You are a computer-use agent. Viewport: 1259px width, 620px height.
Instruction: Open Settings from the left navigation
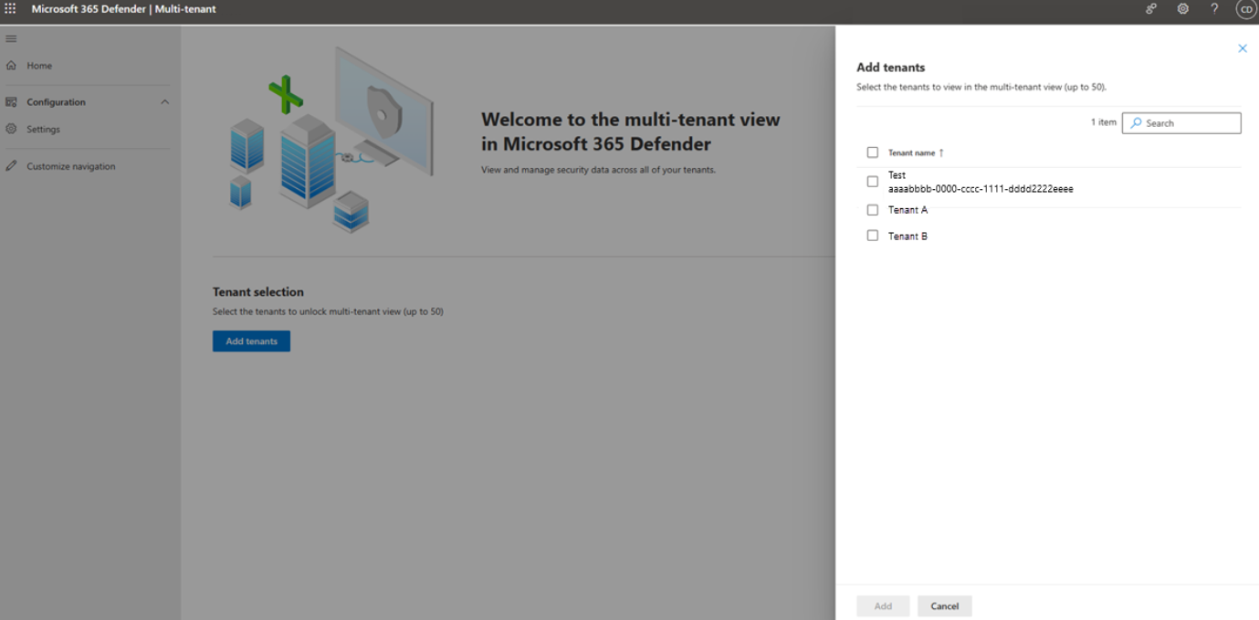click(11, 129)
